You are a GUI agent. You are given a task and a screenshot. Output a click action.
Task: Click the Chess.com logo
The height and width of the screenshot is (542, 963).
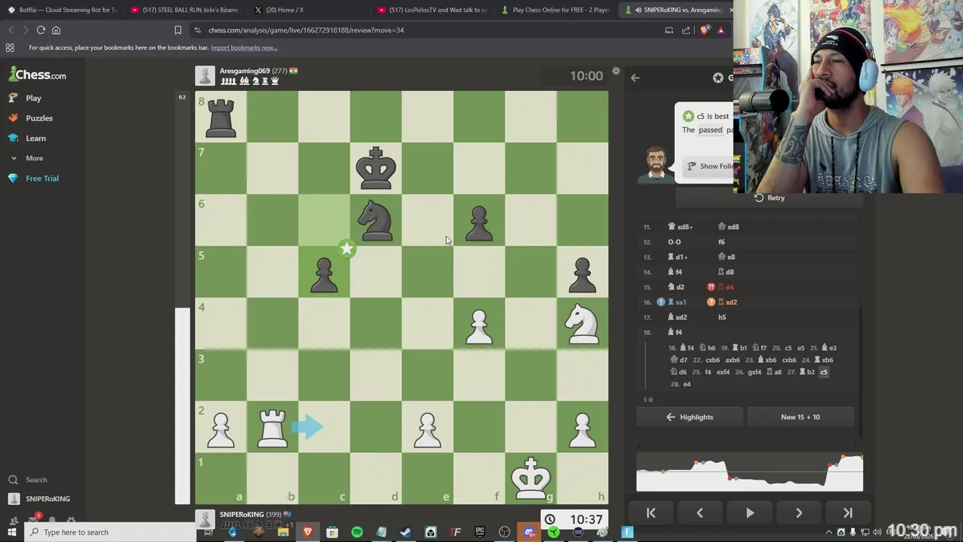(38, 75)
